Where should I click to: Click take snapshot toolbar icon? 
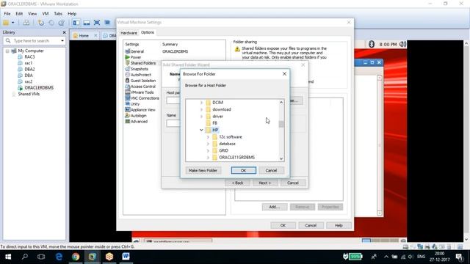[41, 23]
